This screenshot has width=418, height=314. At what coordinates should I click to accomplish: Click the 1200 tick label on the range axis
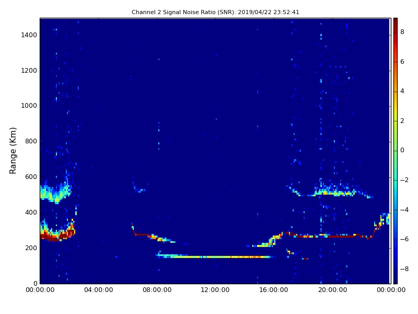point(29,71)
